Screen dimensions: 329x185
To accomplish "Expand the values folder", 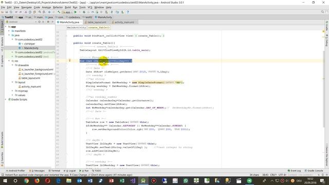I will click(12, 95).
